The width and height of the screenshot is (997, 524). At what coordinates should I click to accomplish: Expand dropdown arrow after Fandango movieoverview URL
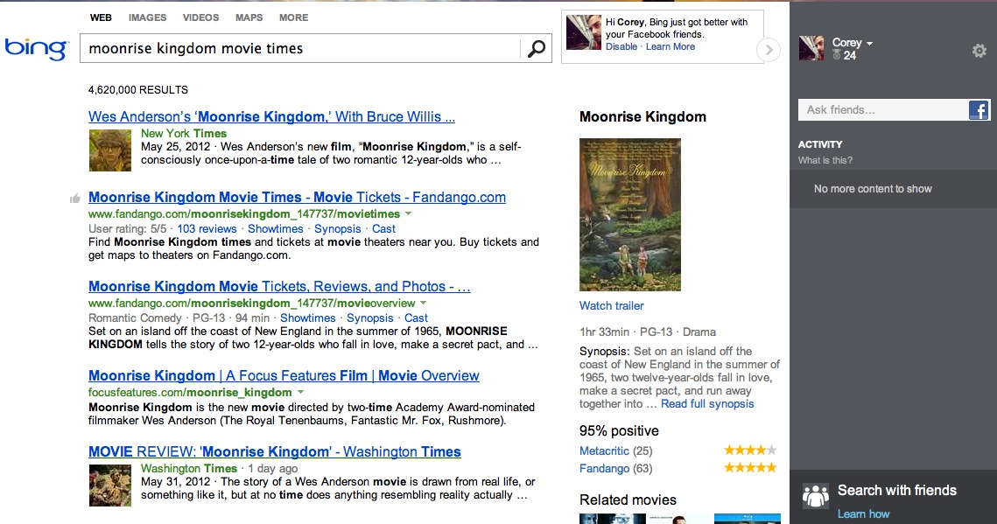coord(424,303)
